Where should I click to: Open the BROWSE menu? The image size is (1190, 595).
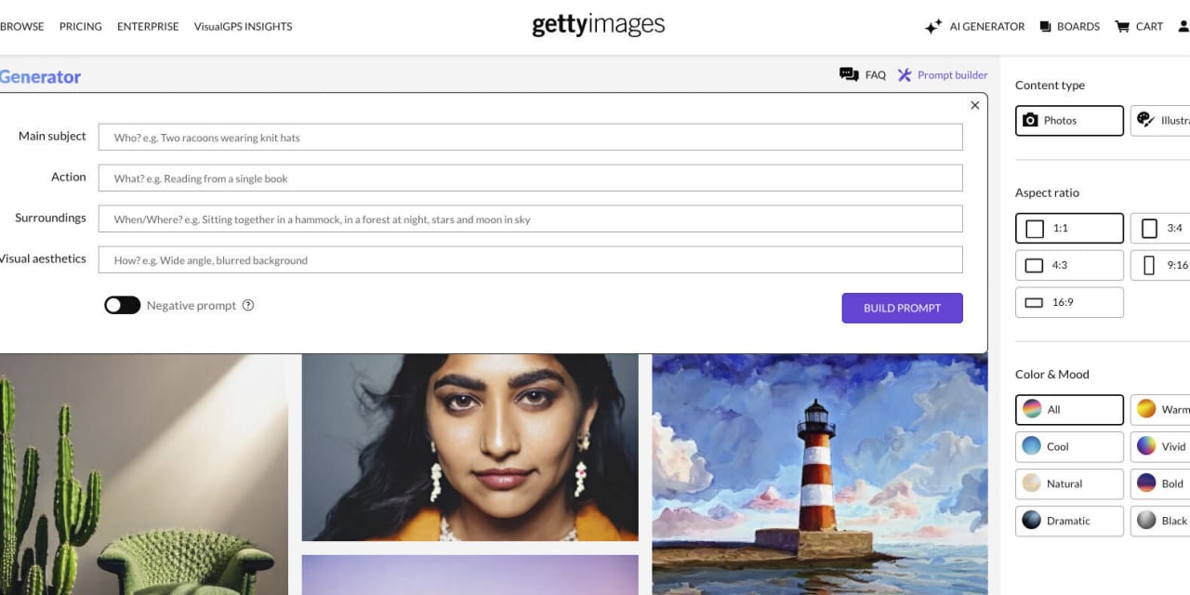coord(21,27)
